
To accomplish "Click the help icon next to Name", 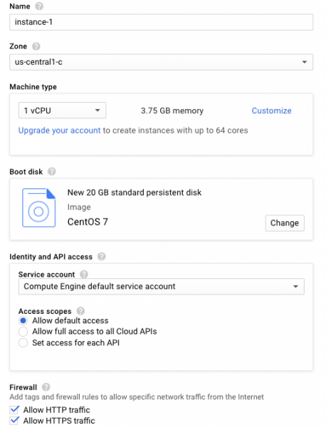I will (x=39, y=6).
